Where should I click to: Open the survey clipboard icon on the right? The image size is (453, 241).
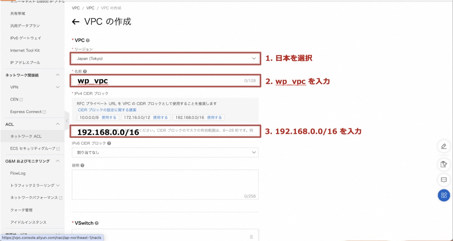[x=444, y=163]
